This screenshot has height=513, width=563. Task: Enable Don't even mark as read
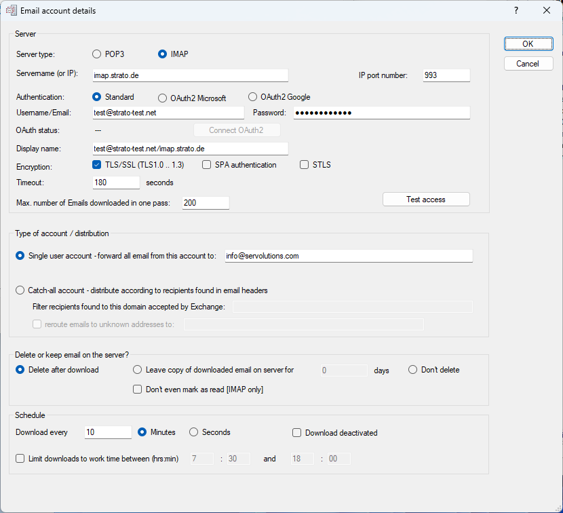(x=138, y=389)
